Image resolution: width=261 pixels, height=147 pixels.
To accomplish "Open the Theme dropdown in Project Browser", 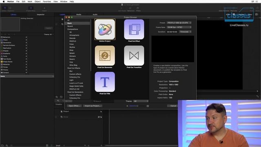I will (141, 101).
